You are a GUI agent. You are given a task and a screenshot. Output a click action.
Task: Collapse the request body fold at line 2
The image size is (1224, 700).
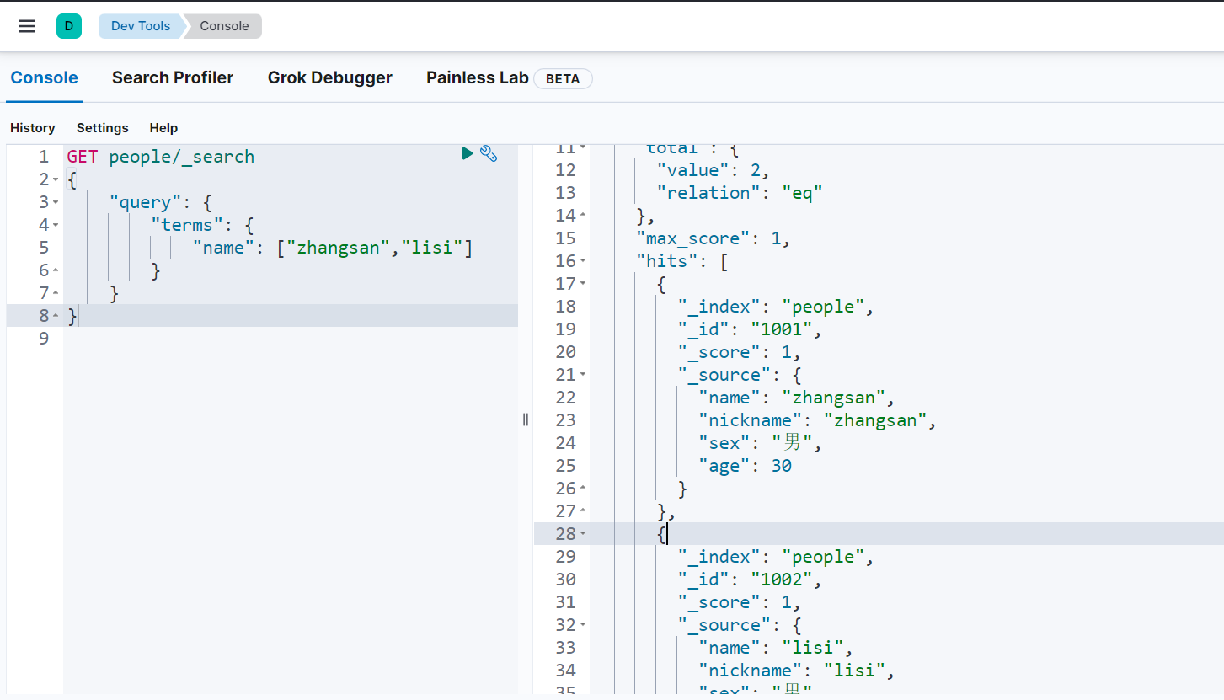click(56, 180)
